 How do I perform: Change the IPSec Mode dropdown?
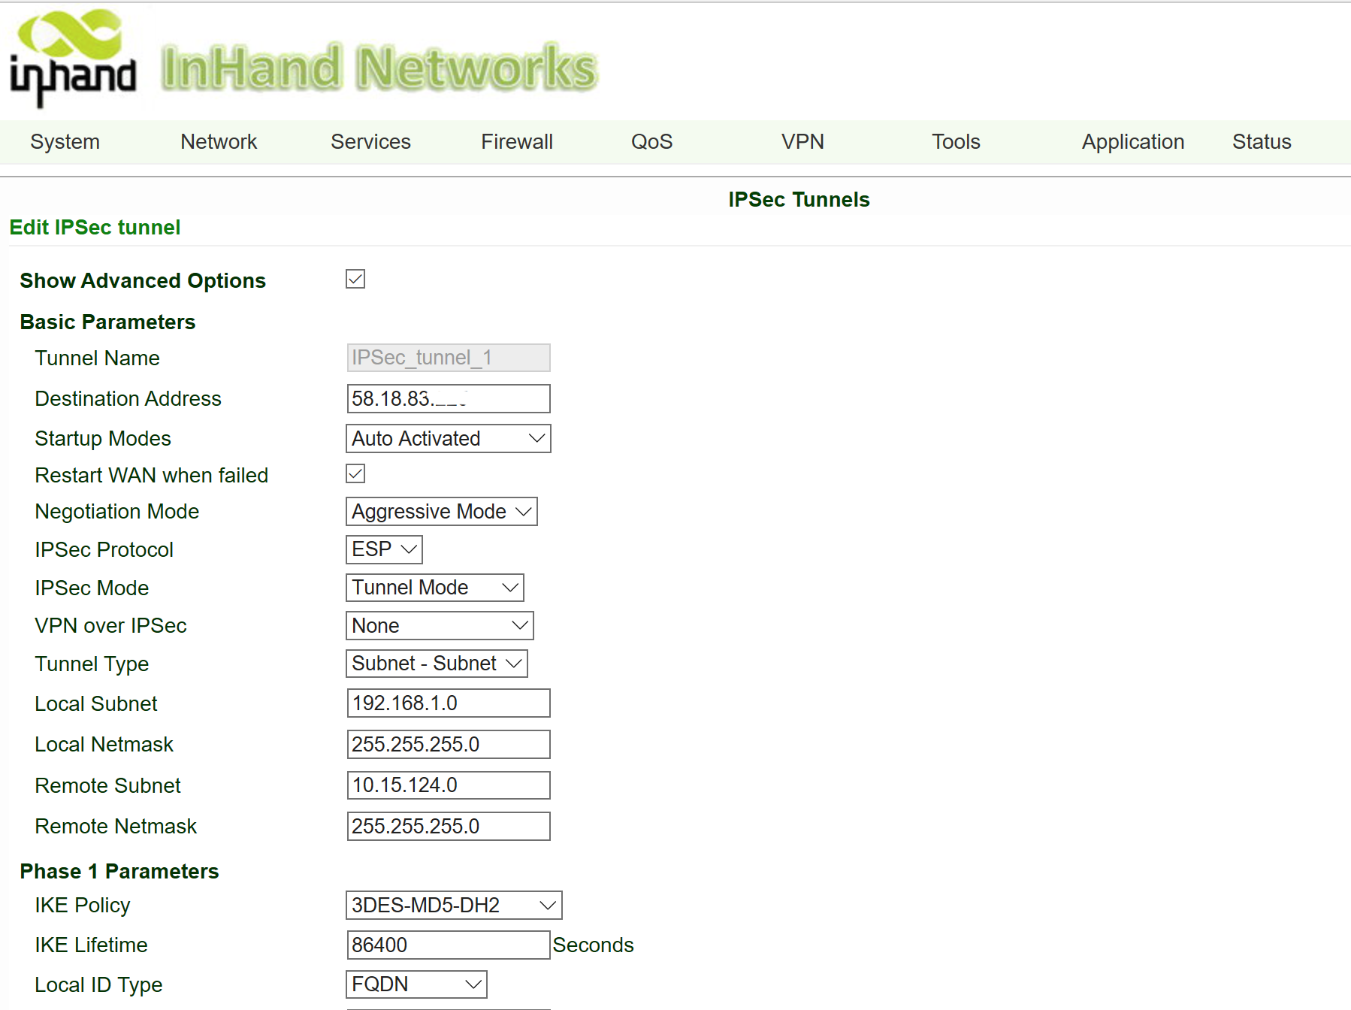coord(434,588)
